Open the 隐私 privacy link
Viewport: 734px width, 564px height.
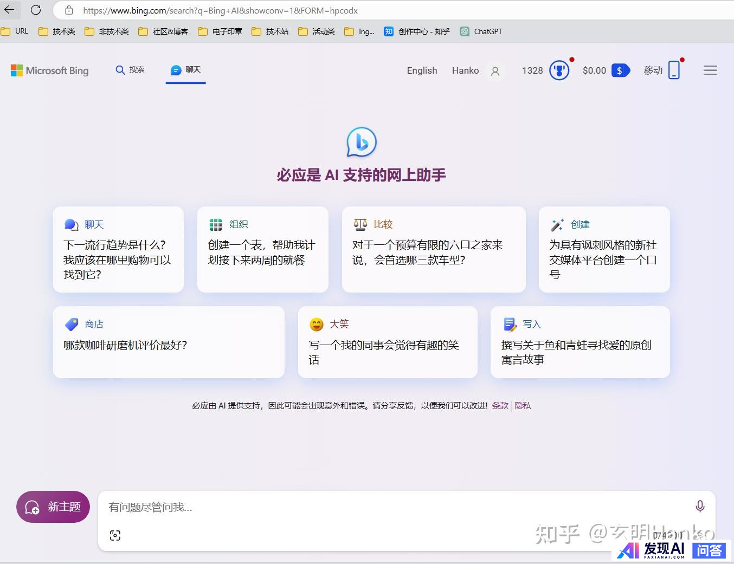(x=523, y=405)
